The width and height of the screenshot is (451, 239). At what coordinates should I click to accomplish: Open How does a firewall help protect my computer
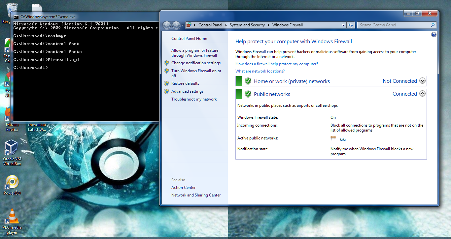click(276, 64)
